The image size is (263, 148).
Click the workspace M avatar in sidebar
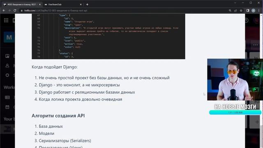[9, 37]
